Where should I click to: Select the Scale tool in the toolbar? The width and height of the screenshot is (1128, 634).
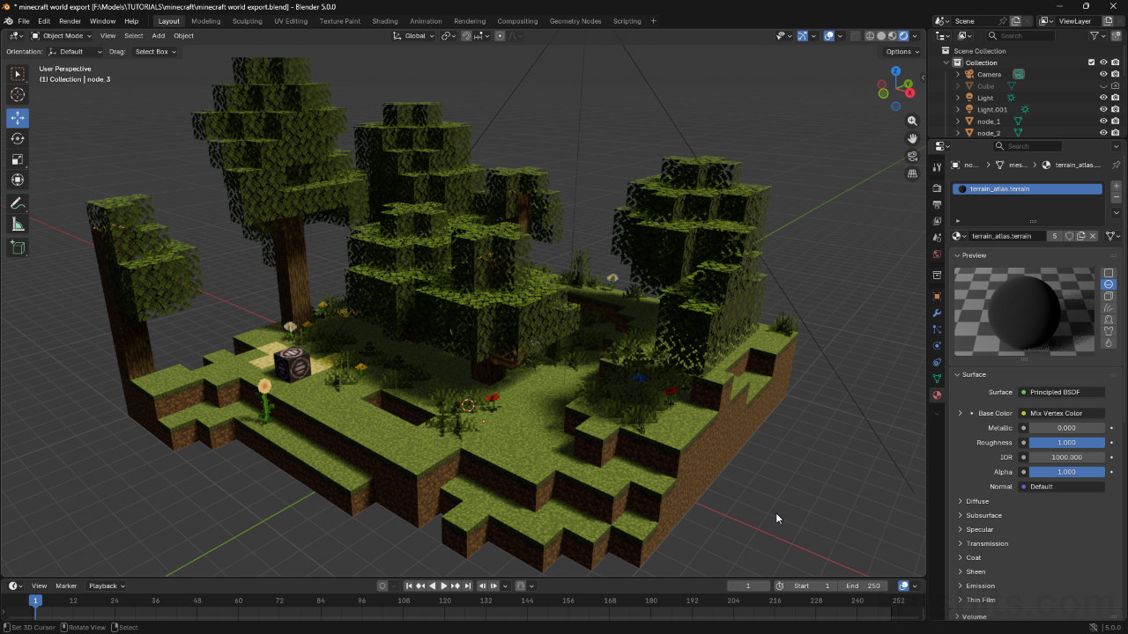[x=18, y=159]
